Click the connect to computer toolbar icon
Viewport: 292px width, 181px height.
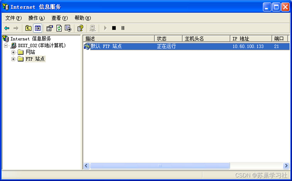[x=93, y=28]
